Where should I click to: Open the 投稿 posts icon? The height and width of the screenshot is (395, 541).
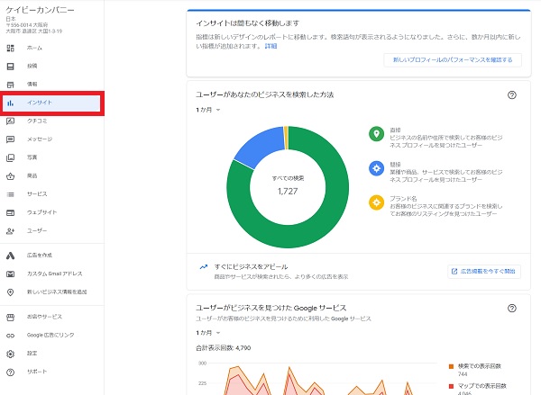10,66
